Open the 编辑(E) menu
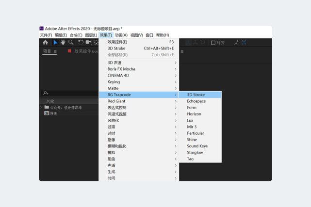The height and width of the screenshot is (207, 311). tap(61, 35)
